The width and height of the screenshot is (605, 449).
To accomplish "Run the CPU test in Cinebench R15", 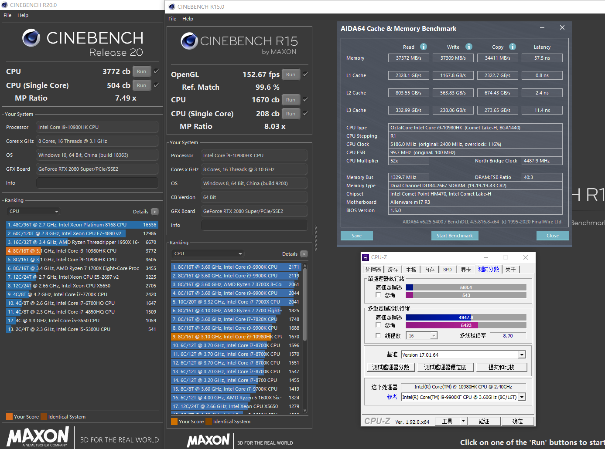I will 291,100.
